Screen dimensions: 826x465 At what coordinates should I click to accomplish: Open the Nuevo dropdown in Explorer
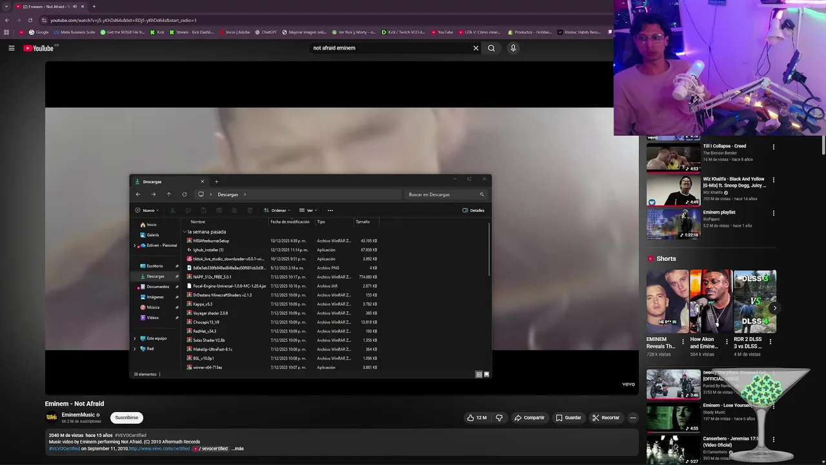(146, 211)
